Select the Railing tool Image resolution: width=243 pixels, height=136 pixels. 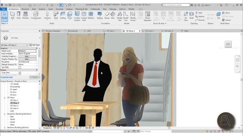[99, 15]
